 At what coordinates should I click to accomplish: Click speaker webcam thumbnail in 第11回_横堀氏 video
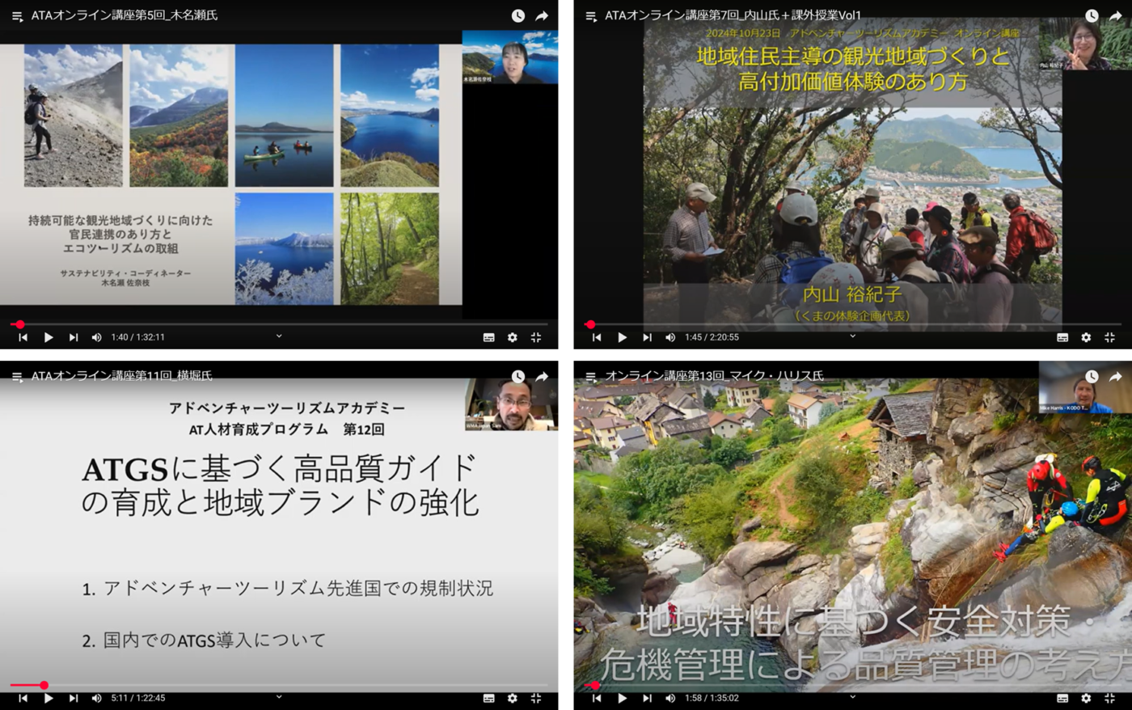click(512, 404)
